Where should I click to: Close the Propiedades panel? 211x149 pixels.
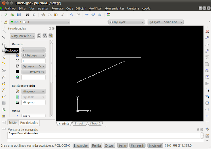coord(54,28)
